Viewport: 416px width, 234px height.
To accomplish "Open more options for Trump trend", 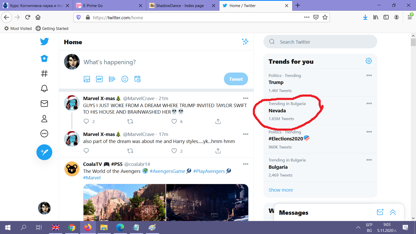I will point(369,75).
